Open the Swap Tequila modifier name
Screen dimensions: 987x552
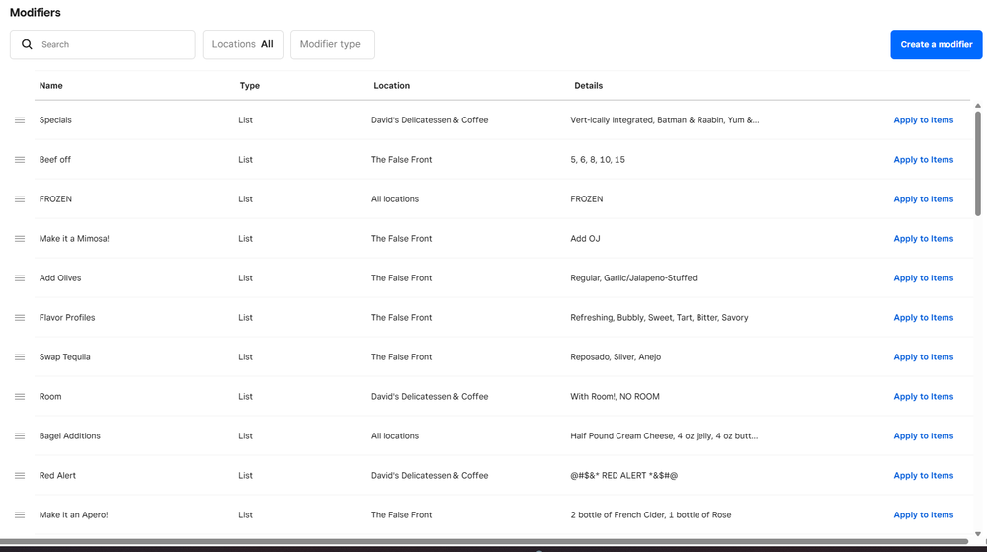65,356
